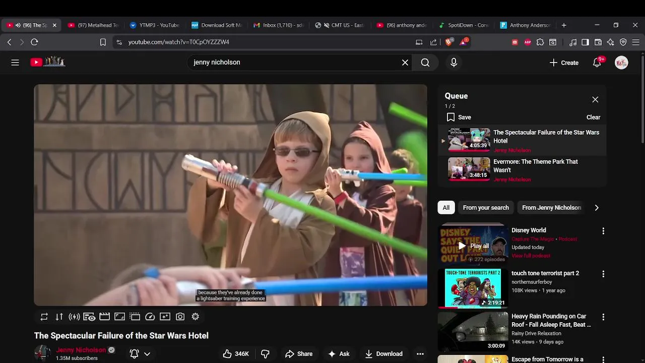This screenshot has width=645, height=363.
Task: Click the Ask button under the video
Action: click(339, 354)
